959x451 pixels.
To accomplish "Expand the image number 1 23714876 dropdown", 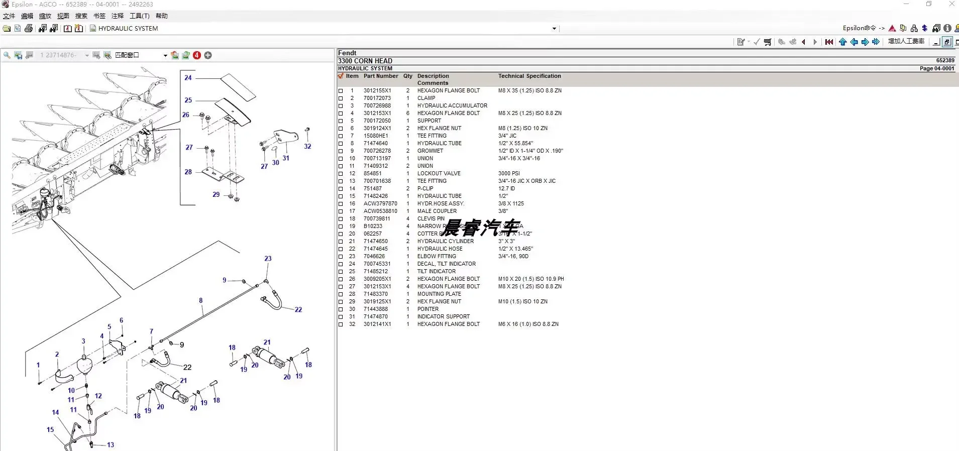I will pos(87,55).
